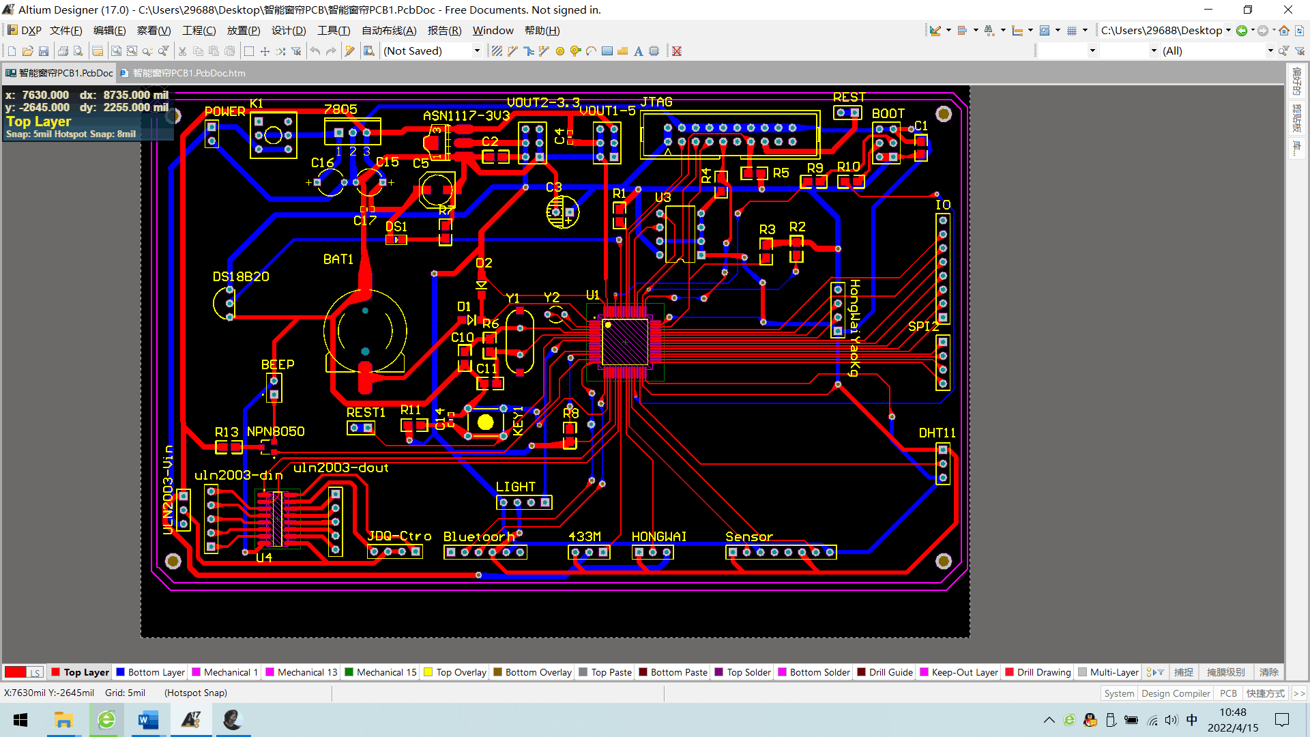
Task: Expand the grid options dropdown arrow
Action: pos(1085,30)
